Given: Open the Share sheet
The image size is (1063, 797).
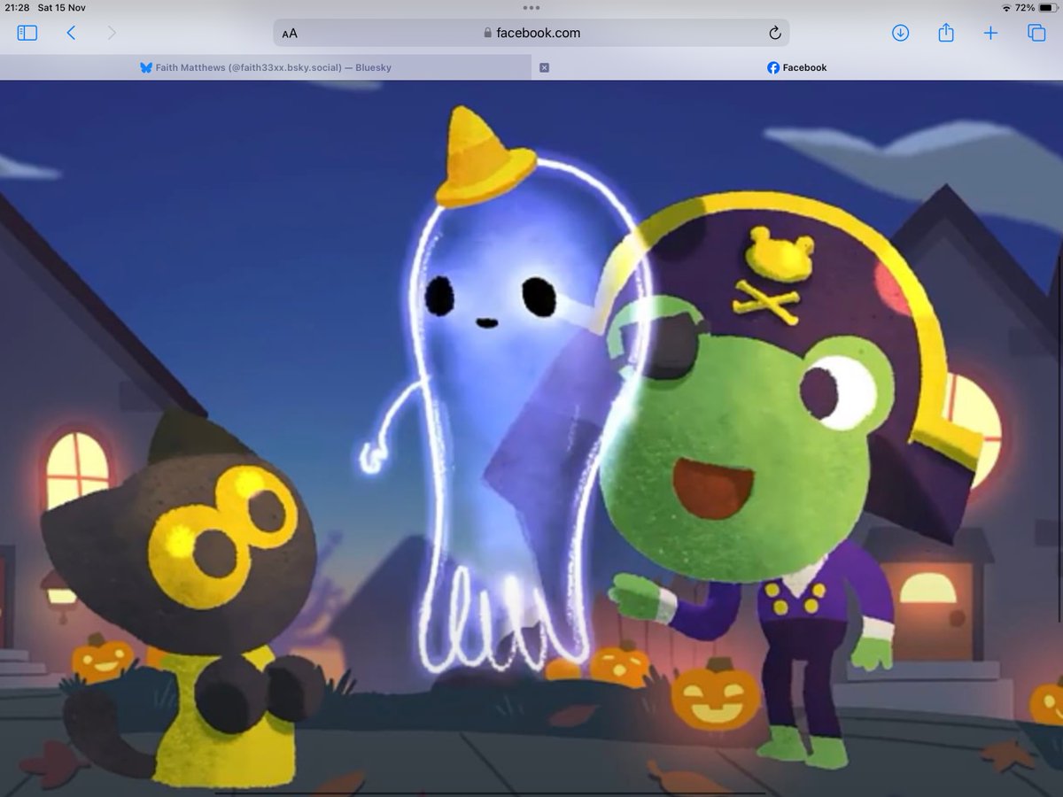Looking at the screenshot, I should pos(946,33).
